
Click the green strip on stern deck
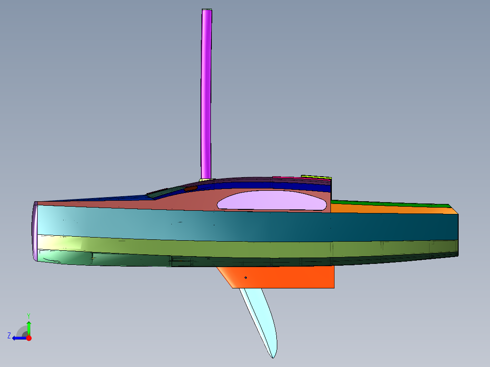pyautogui.click(x=390, y=203)
